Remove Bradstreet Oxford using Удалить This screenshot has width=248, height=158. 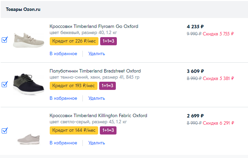(96, 98)
